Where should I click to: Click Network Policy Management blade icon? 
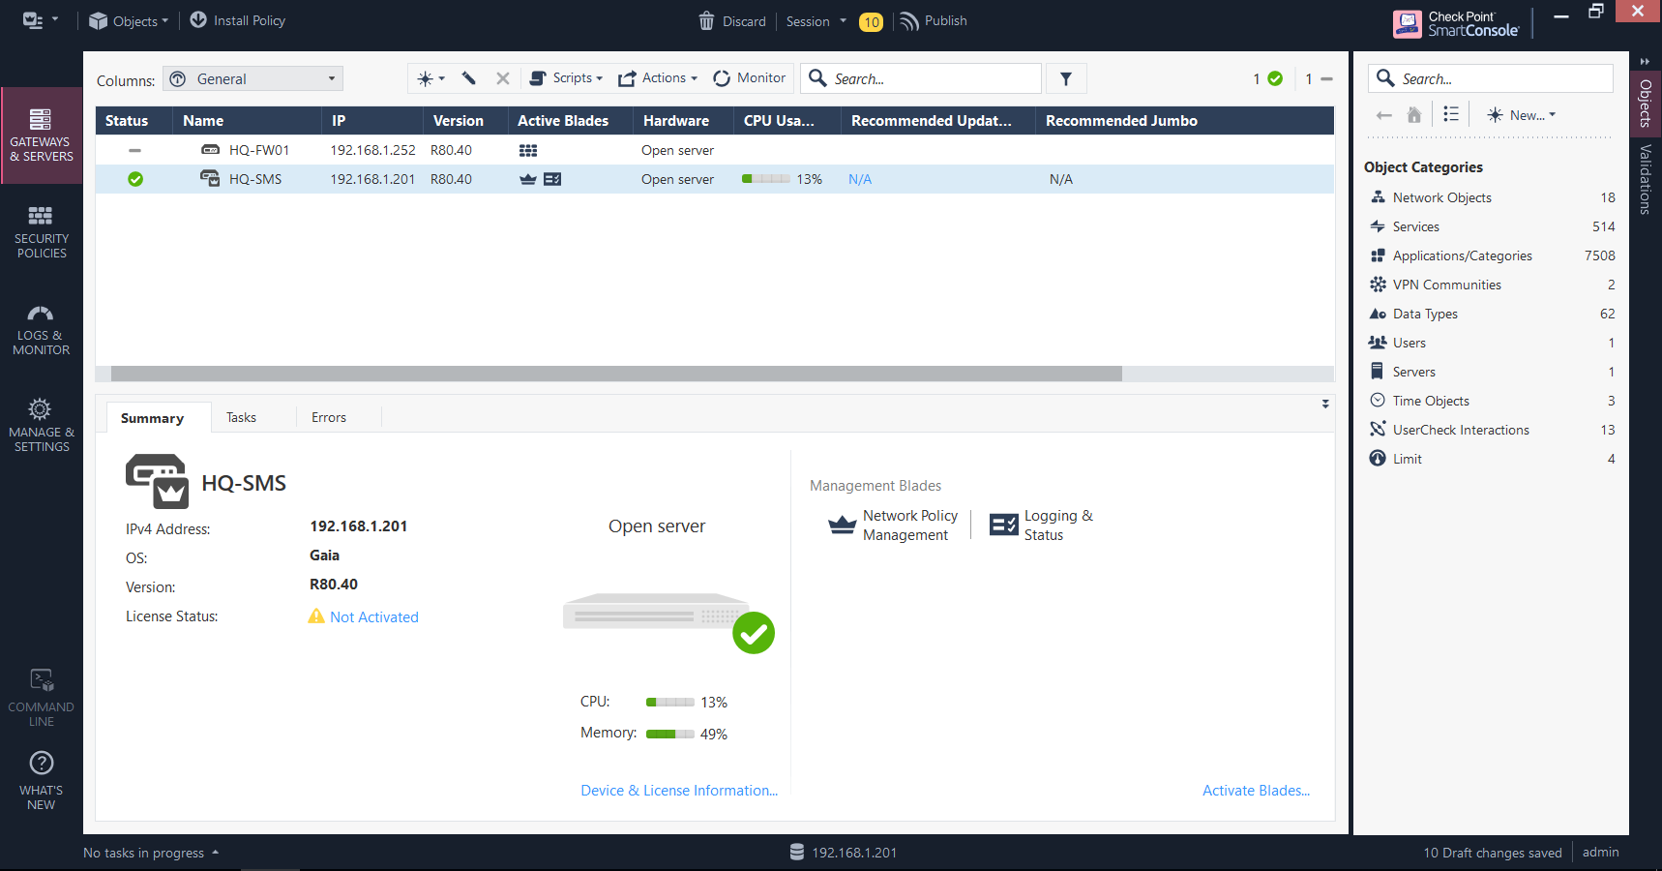click(x=843, y=526)
